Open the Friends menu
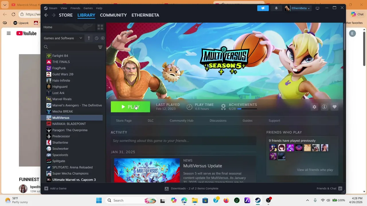Viewport: 367px width, 206px height. coord(75,8)
